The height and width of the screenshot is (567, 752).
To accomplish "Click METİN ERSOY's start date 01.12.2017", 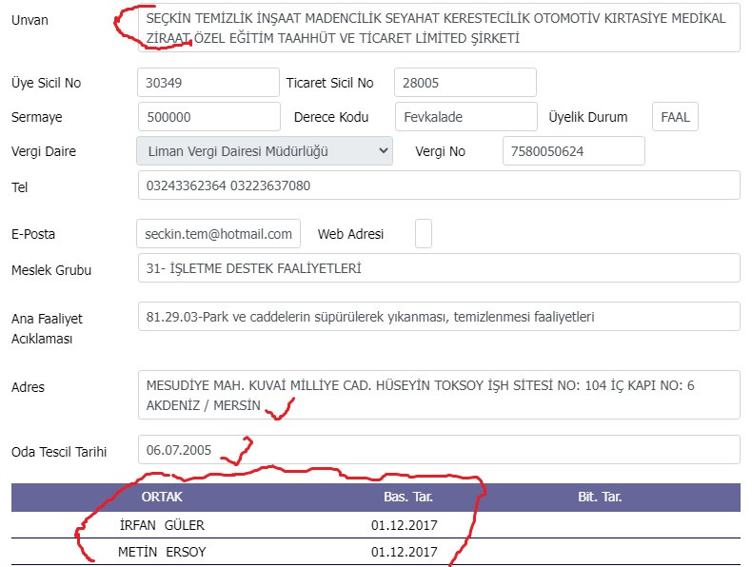I will pos(405,552).
